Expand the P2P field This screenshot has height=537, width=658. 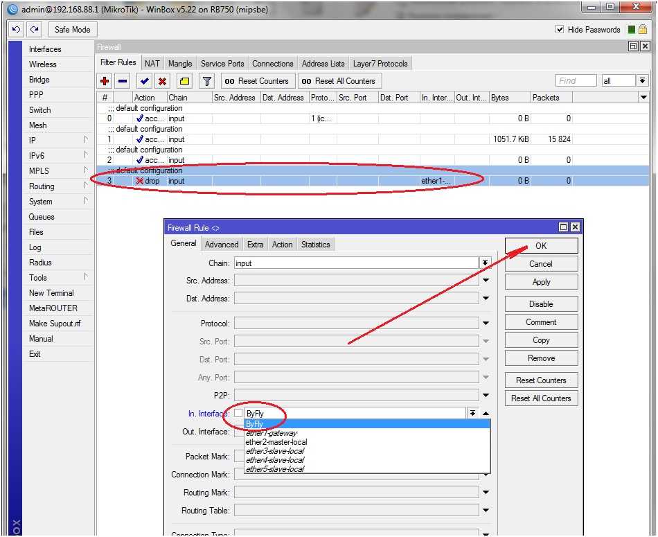tap(486, 395)
